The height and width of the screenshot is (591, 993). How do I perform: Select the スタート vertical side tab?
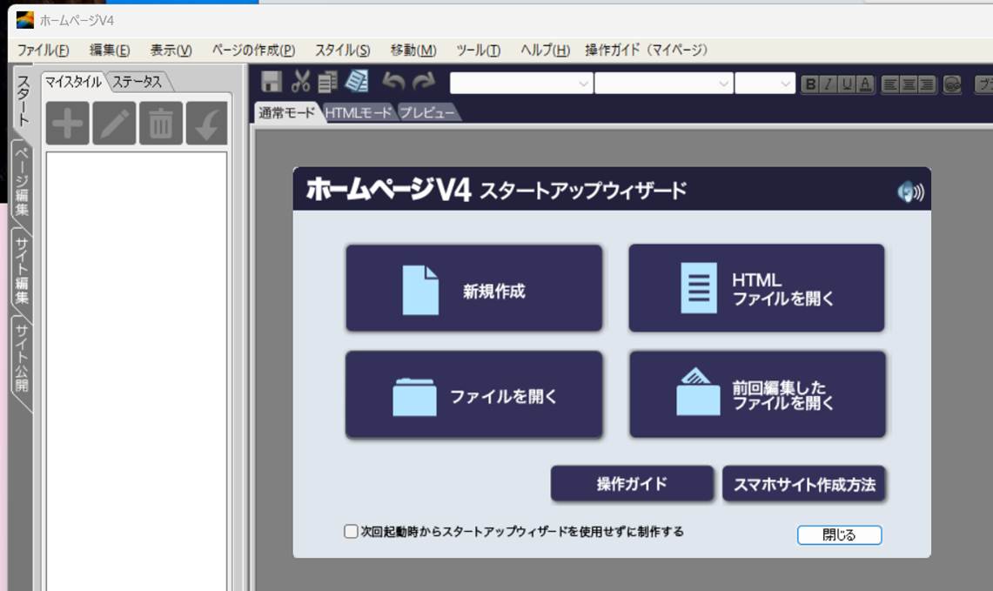click(x=23, y=100)
